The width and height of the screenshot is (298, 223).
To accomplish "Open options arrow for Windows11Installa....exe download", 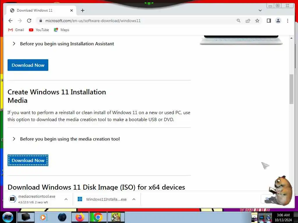I will (x=134, y=199).
